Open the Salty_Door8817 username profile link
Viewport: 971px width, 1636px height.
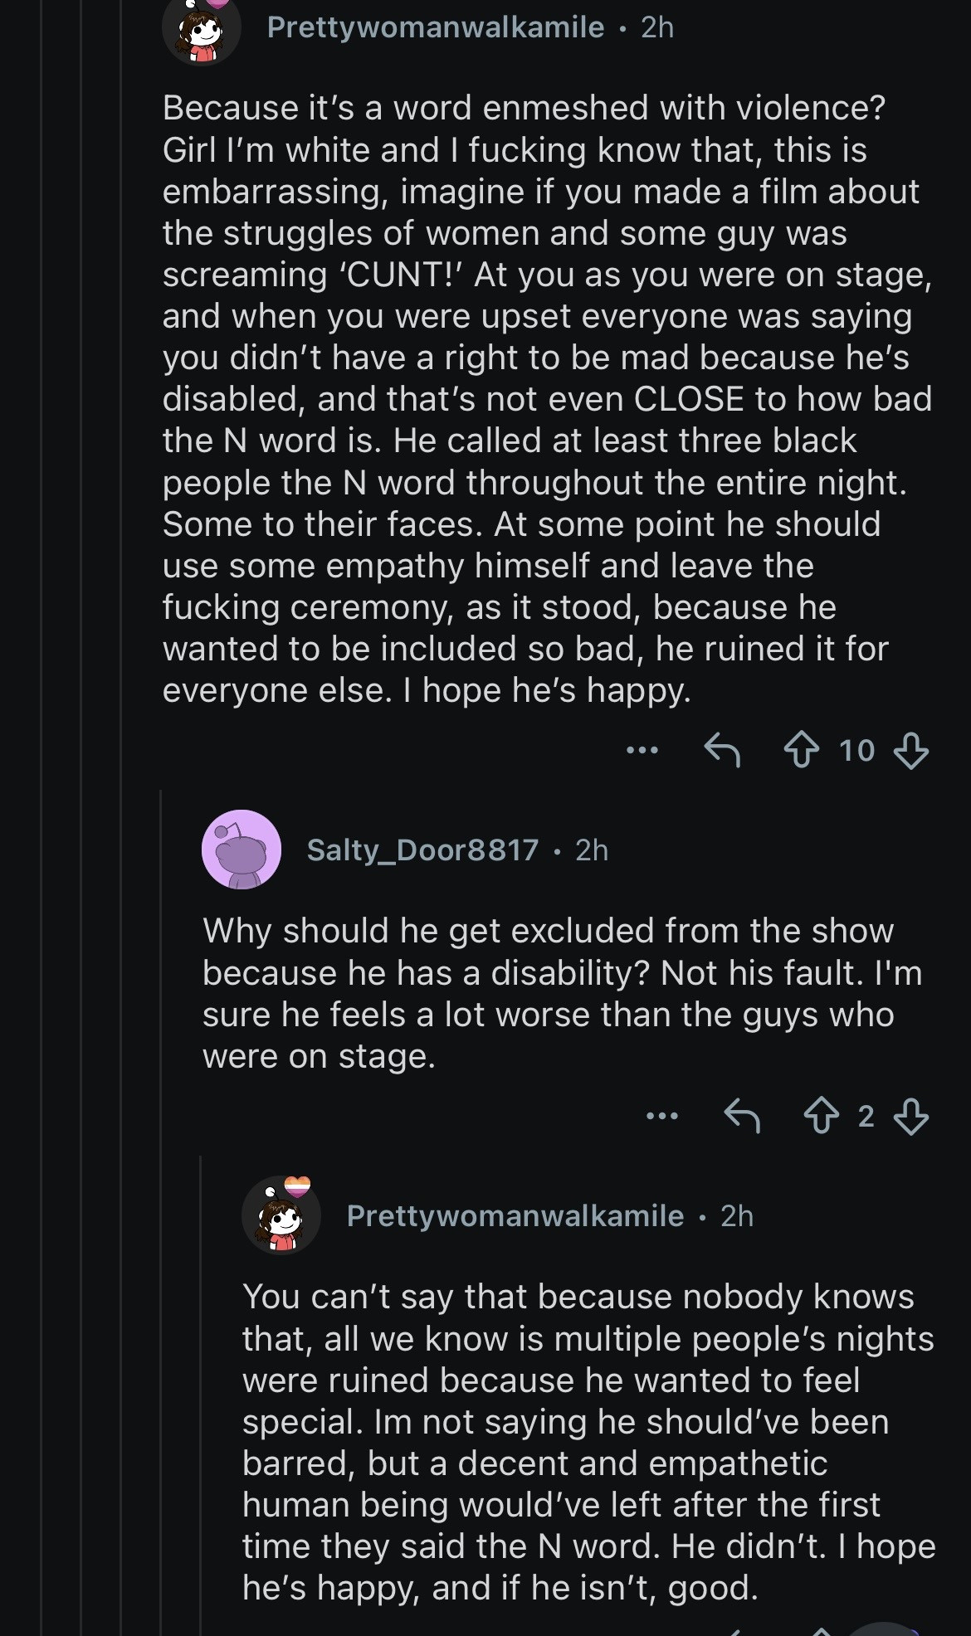[x=422, y=850]
